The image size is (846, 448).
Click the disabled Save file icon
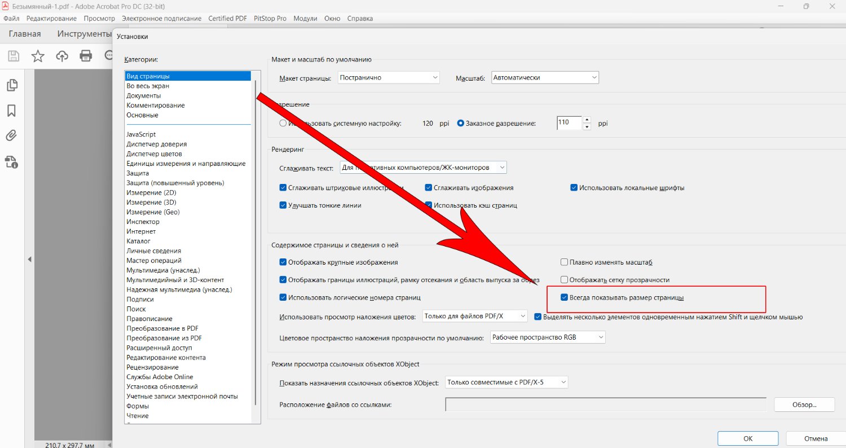tap(13, 55)
